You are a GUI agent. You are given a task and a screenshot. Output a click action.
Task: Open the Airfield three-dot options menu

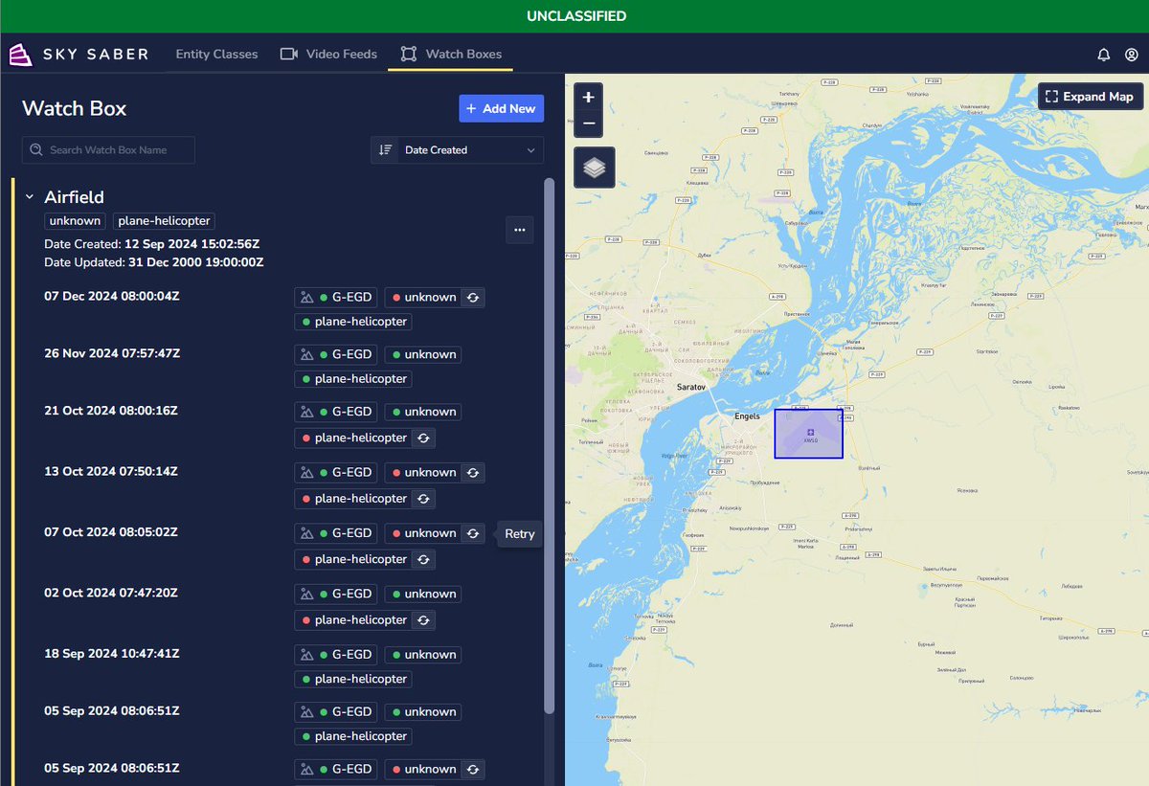(x=519, y=230)
